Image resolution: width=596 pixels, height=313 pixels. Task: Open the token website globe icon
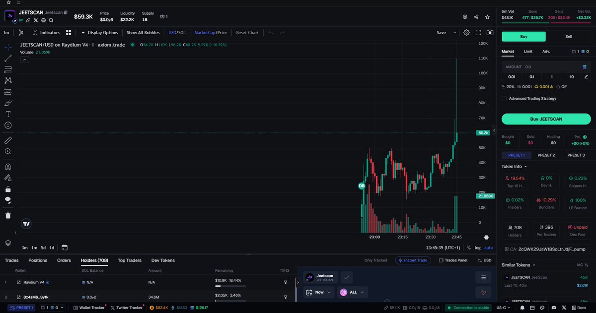pos(44,20)
